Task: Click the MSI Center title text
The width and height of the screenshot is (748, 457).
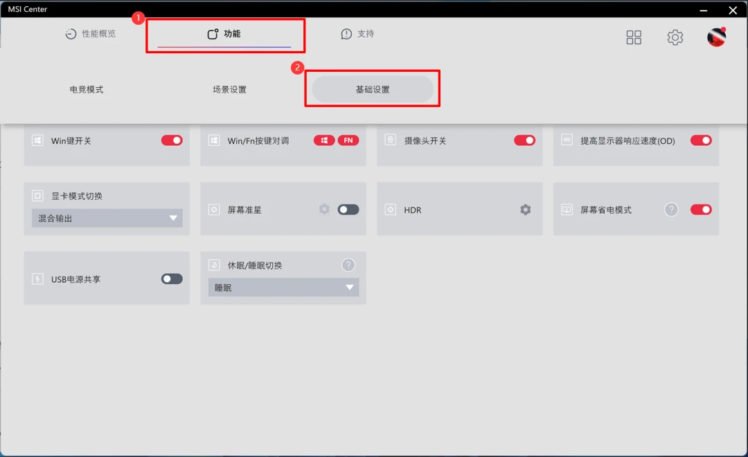Action: [x=28, y=9]
